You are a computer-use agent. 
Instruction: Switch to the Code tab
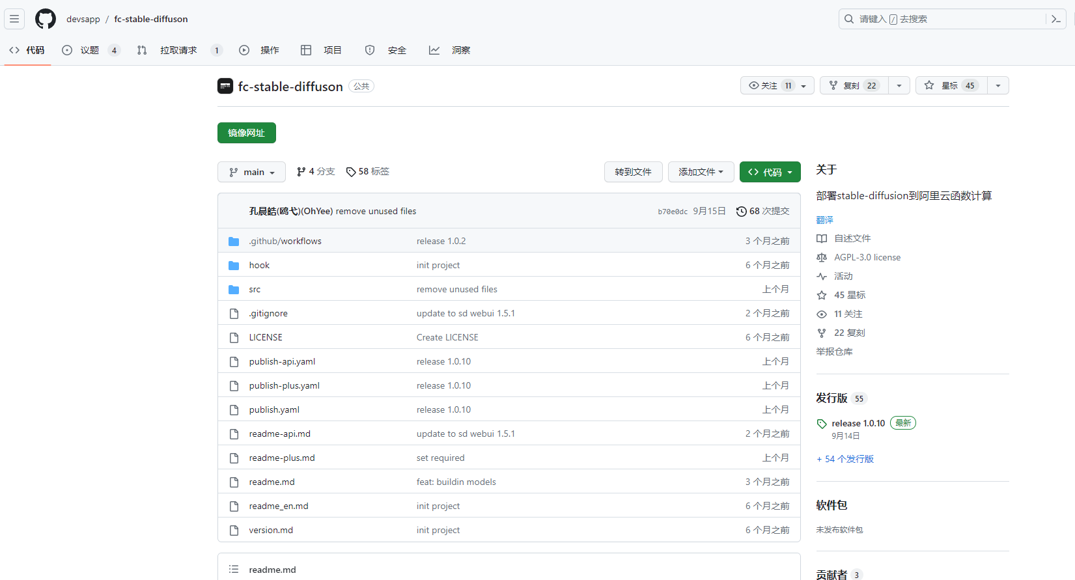click(27, 50)
